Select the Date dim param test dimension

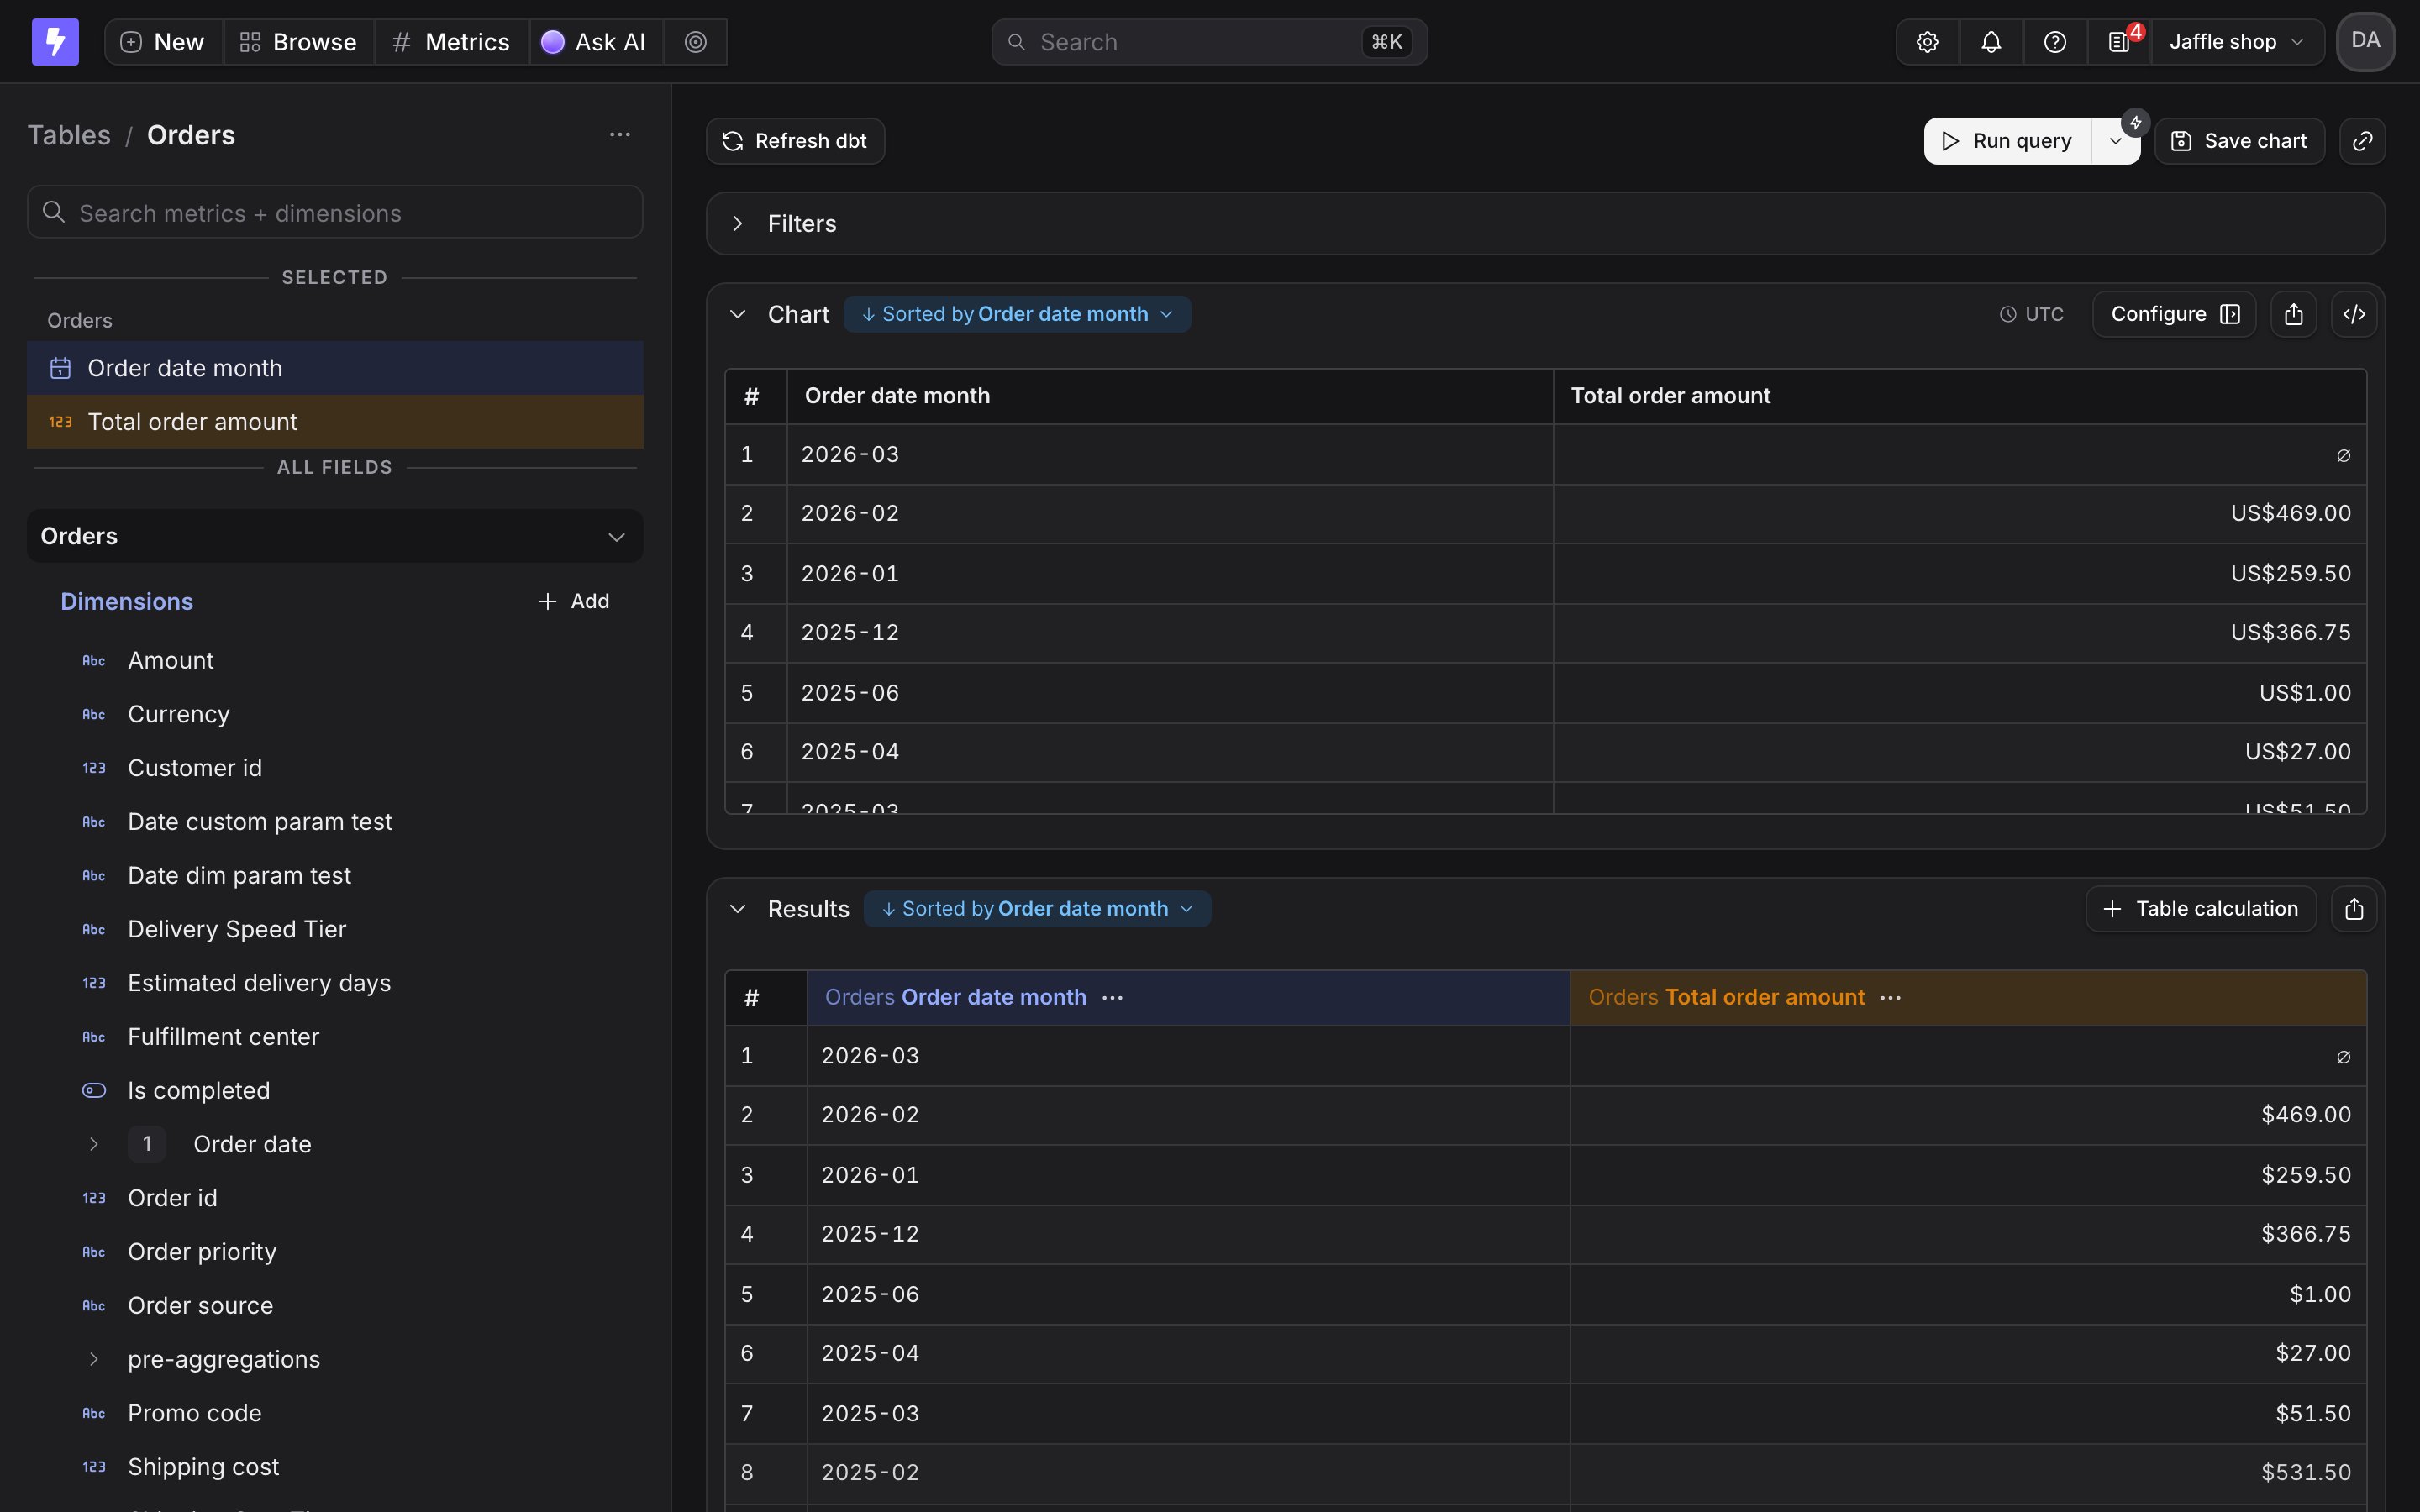[335, 876]
